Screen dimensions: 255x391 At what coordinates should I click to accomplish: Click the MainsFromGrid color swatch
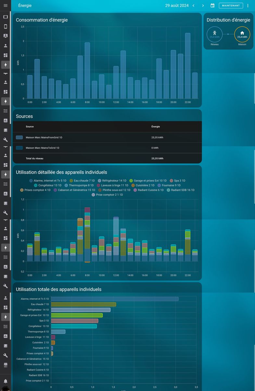[x=19, y=138]
